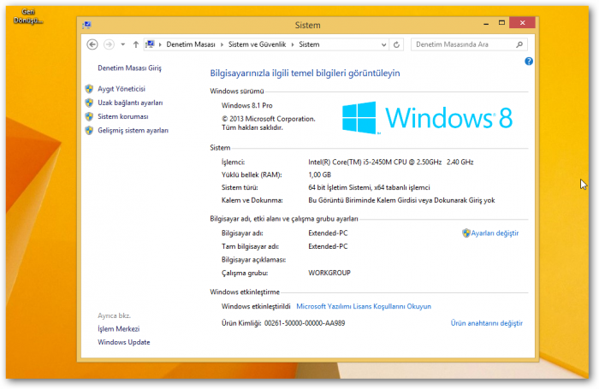This screenshot has width=599, height=389.
Task: Open the recent locations dropdown arrow
Action: tap(122, 44)
